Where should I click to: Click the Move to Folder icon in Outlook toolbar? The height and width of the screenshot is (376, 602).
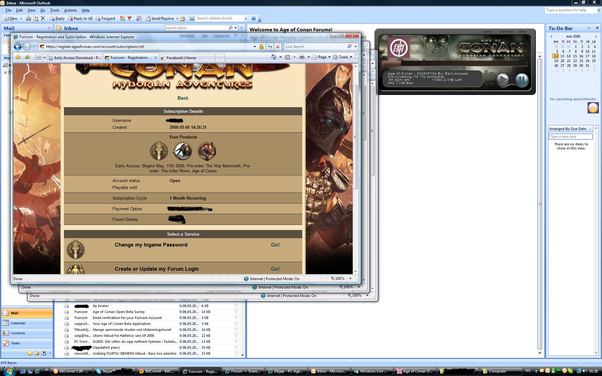pyautogui.click(x=36, y=18)
